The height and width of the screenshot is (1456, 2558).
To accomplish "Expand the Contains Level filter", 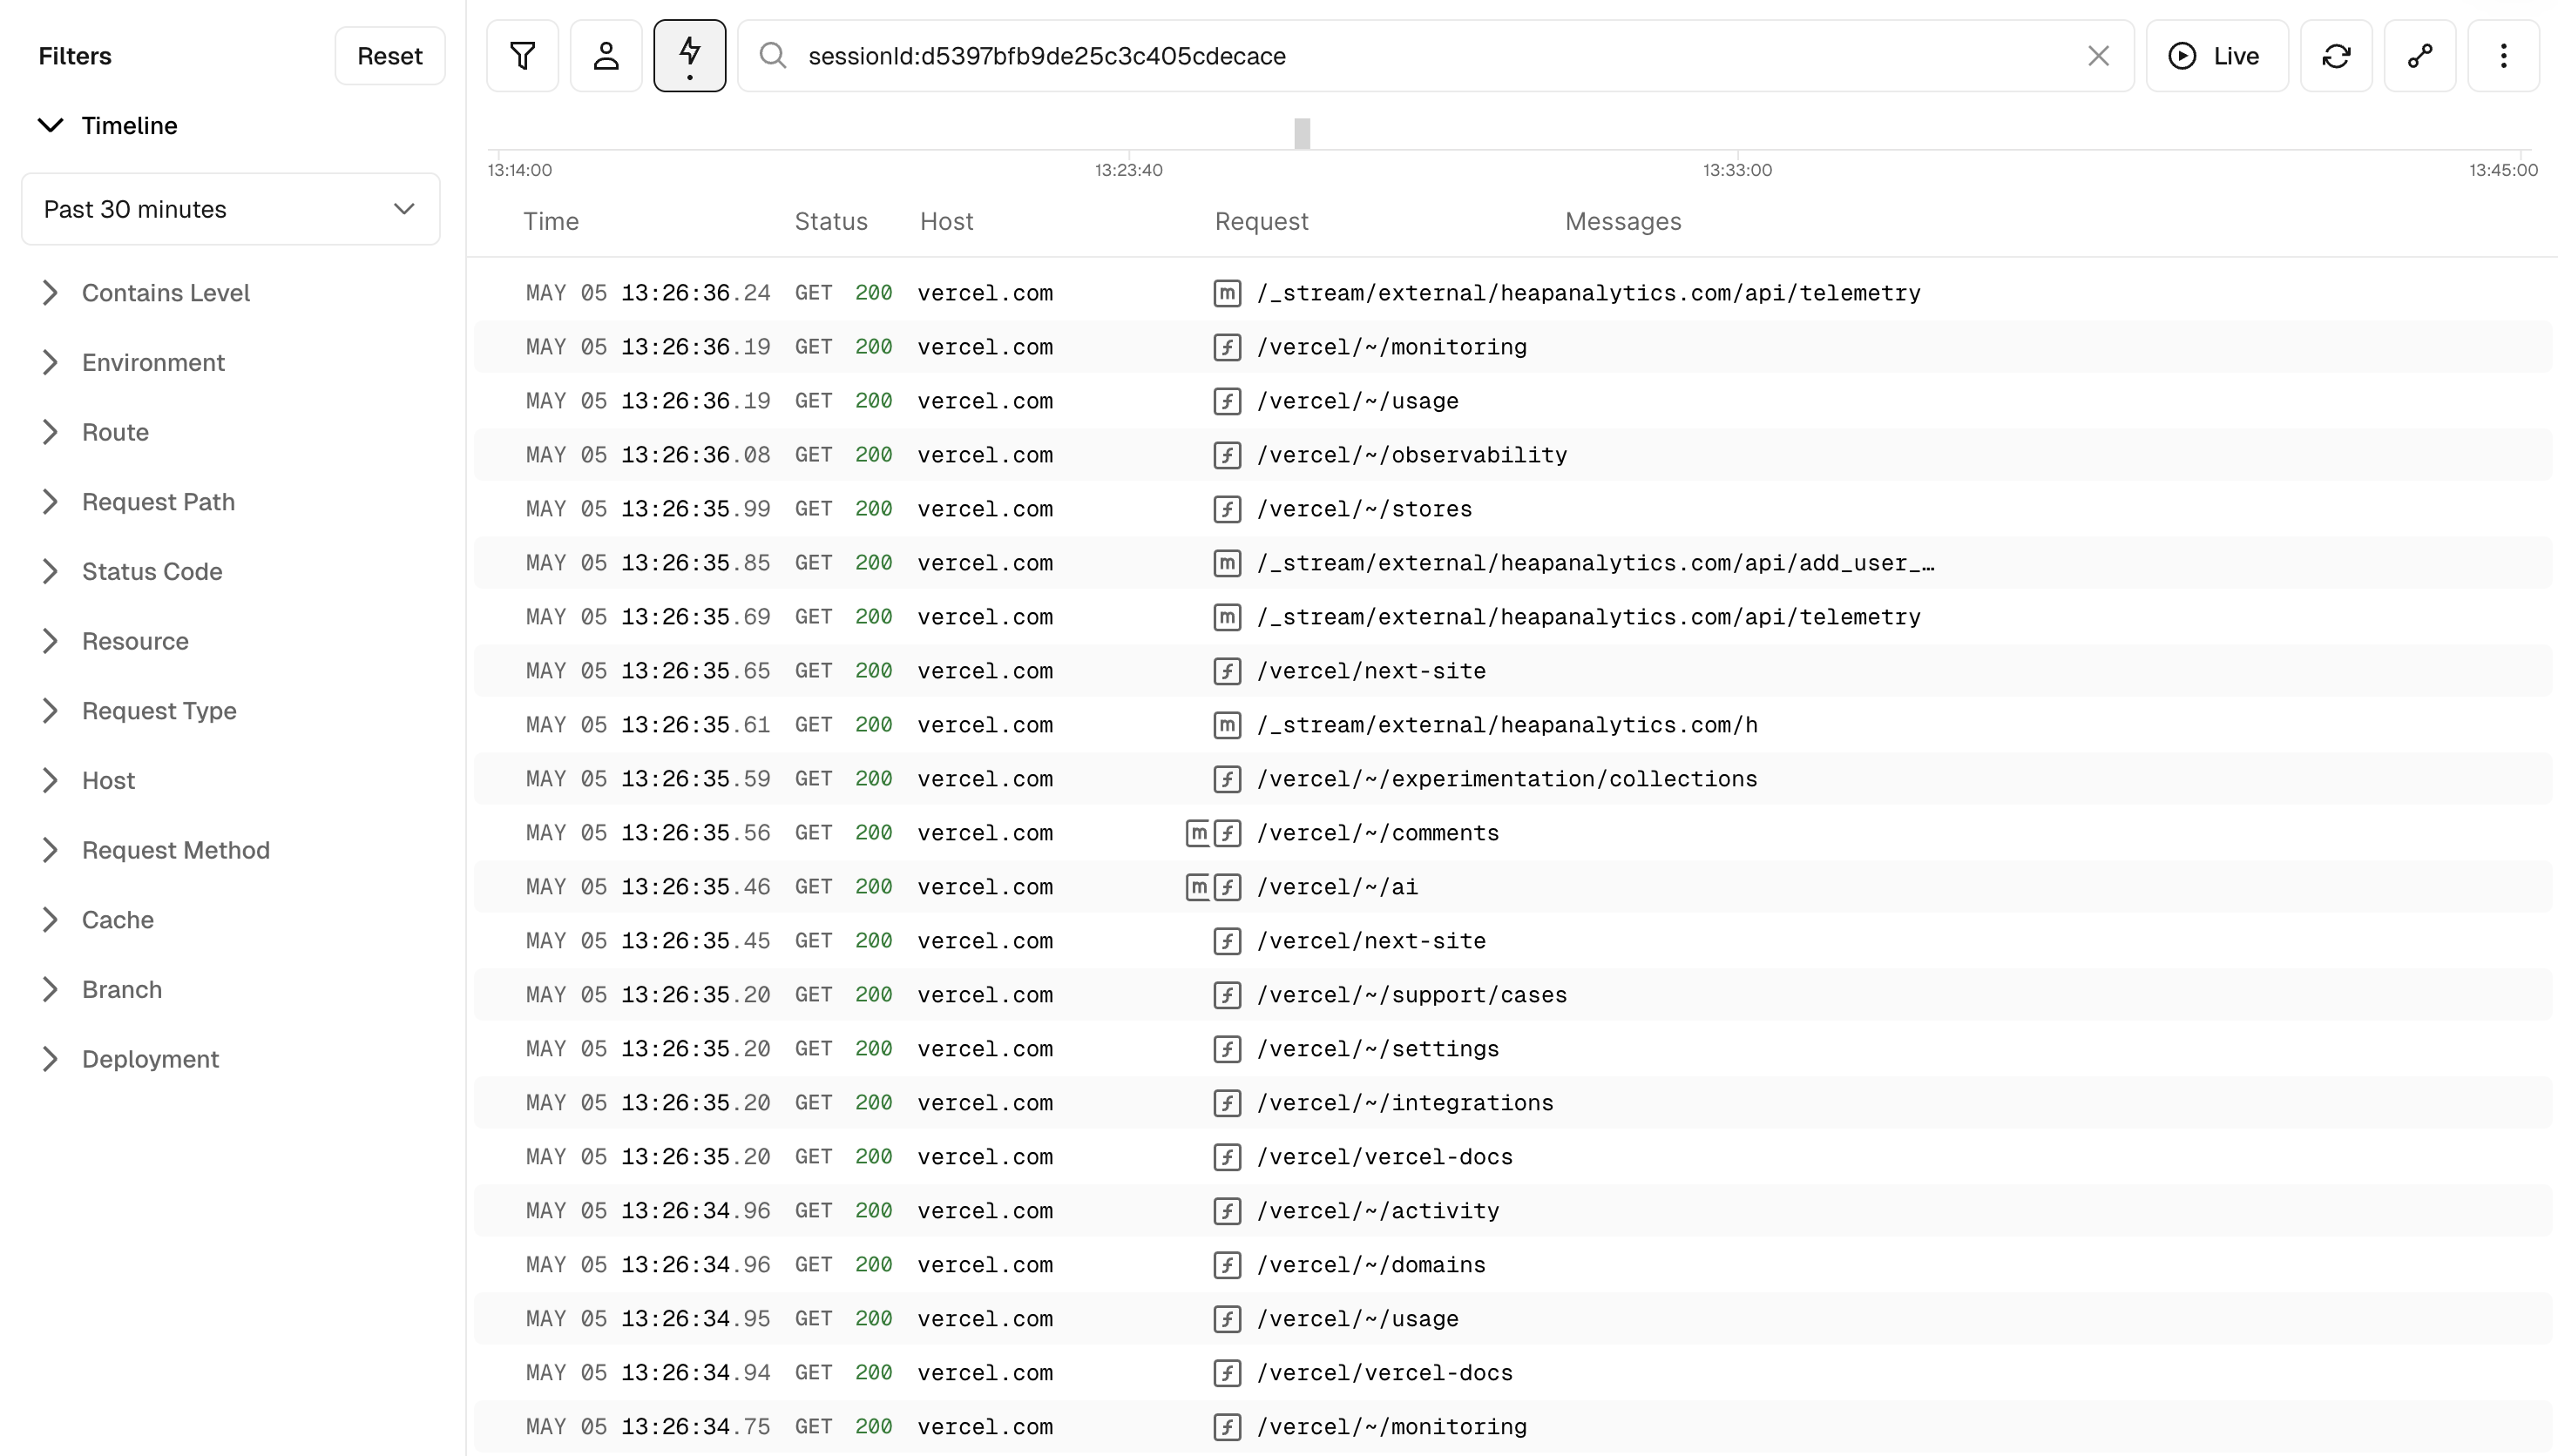I will [x=145, y=293].
